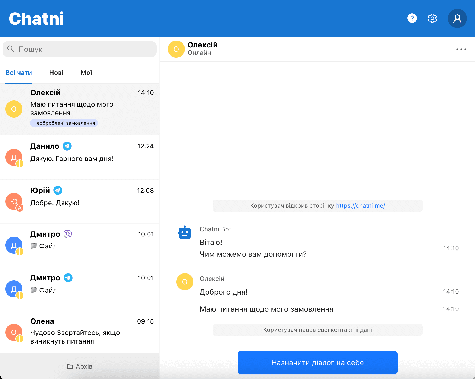Image resolution: width=475 pixels, height=379 pixels.
Task: Click the avatar of Дмитро's Viber chat
Action: click(14, 245)
